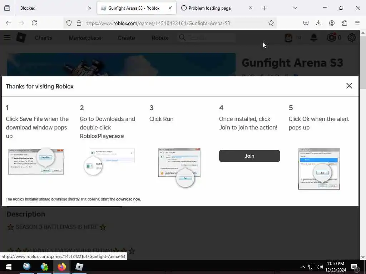
Task: Open the extensions puzzle icon
Action: pos(345,23)
